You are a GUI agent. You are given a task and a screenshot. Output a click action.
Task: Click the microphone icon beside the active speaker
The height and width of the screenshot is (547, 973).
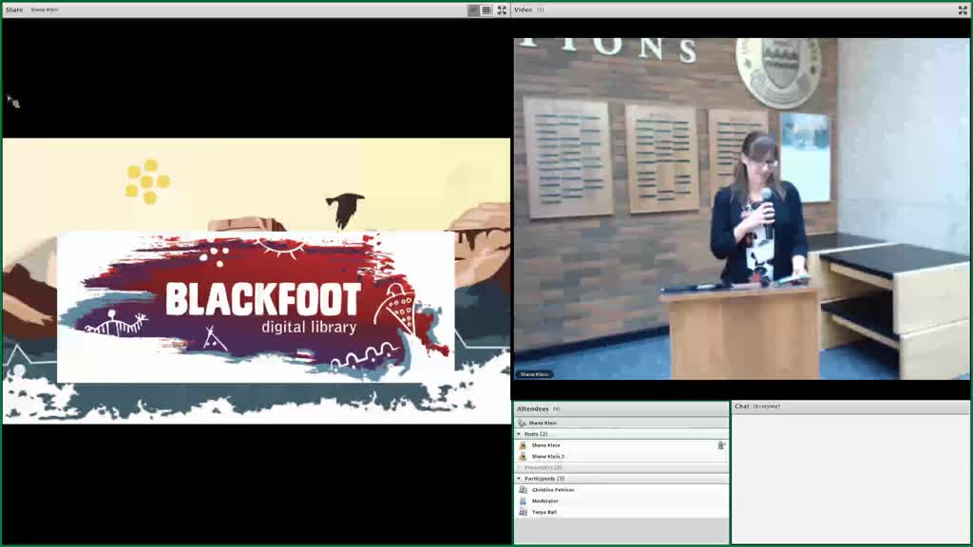[x=522, y=423]
